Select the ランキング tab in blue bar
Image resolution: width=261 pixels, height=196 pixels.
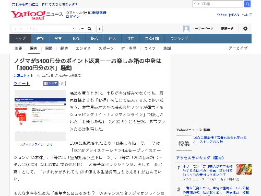pyautogui.click(x=179, y=39)
